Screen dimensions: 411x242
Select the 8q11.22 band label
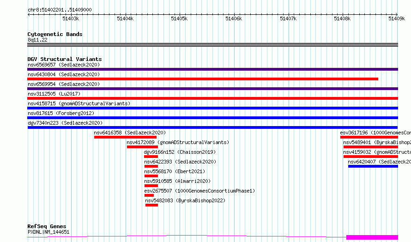[x=37, y=40]
